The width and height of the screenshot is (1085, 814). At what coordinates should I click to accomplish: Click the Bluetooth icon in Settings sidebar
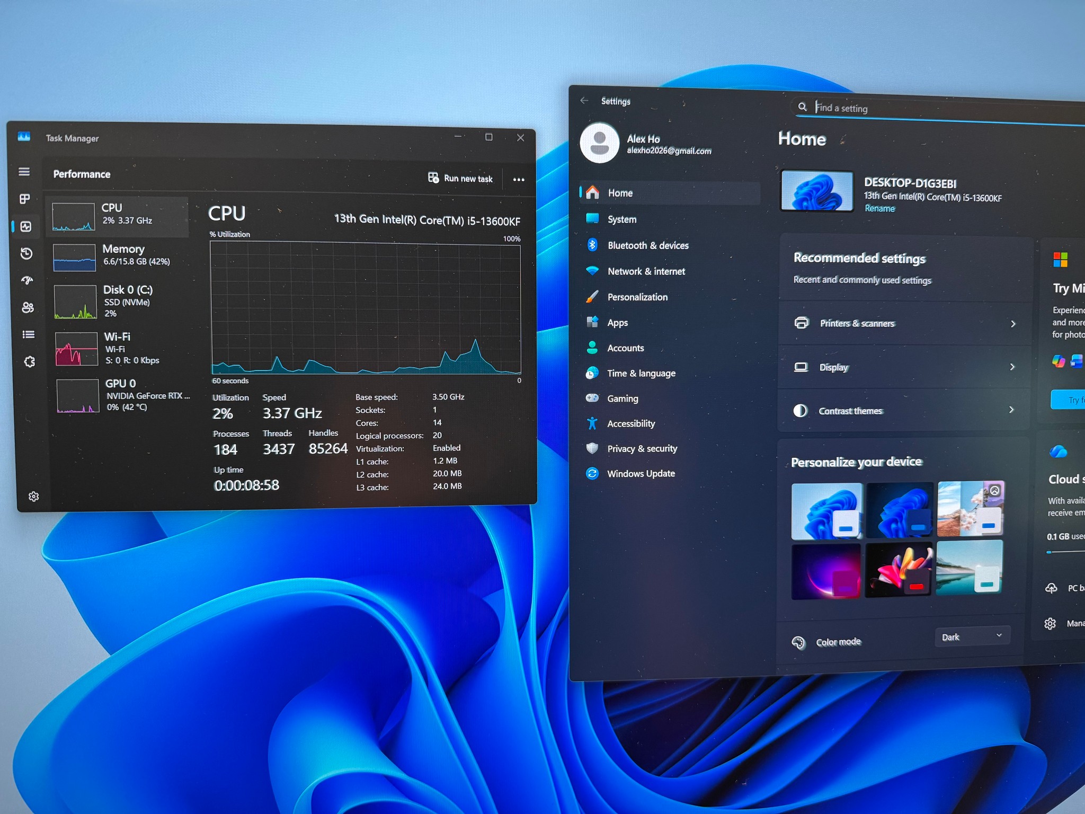[592, 244]
